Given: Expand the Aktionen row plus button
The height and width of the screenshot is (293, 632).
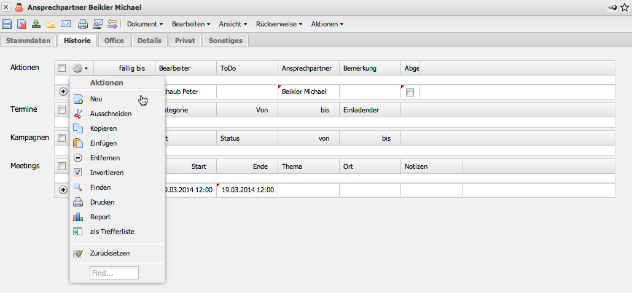Looking at the screenshot, I should click(x=63, y=92).
